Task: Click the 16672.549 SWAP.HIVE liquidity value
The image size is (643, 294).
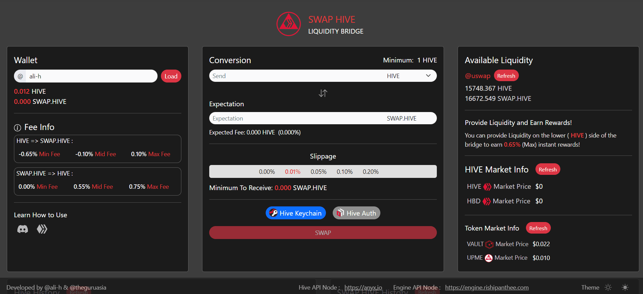Action: click(x=498, y=98)
